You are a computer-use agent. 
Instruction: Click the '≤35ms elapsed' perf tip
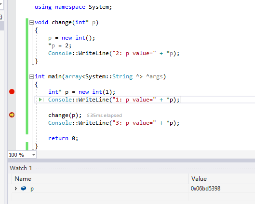click(104, 116)
